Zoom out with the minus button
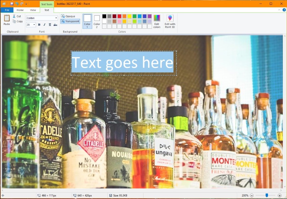287x199 pixels. 252,195
